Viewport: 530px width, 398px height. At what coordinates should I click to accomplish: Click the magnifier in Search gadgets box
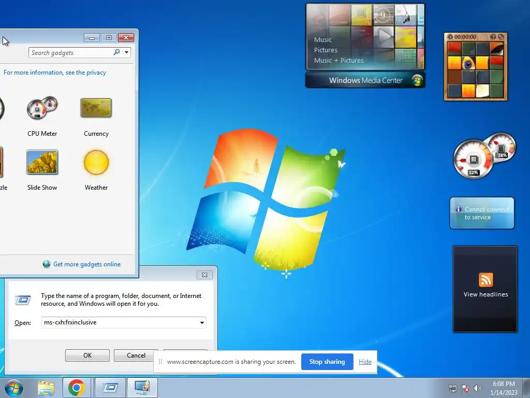click(x=116, y=52)
